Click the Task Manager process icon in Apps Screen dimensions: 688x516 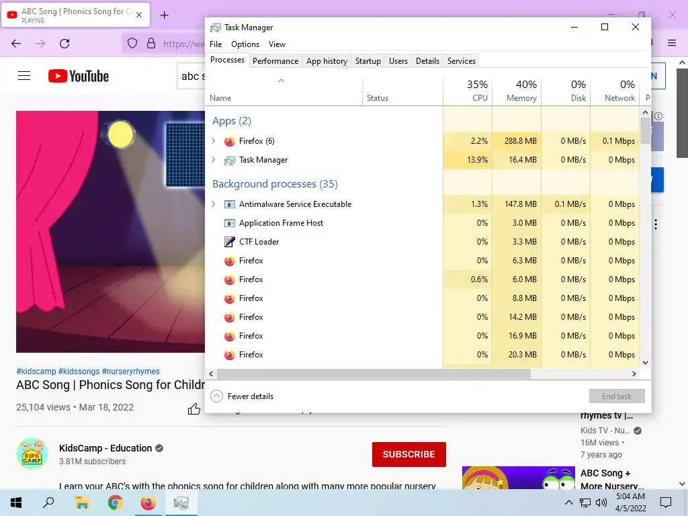229,160
